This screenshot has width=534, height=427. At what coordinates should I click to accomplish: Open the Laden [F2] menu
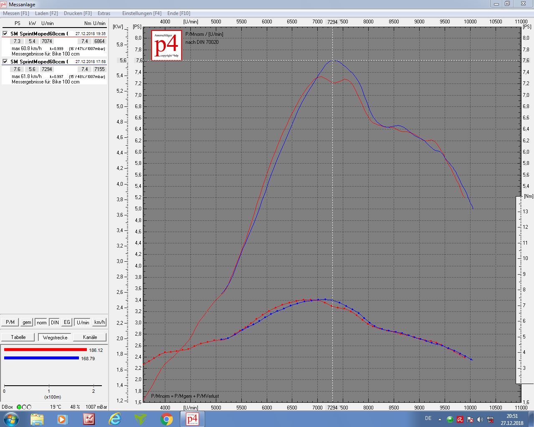tap(46, 13)
